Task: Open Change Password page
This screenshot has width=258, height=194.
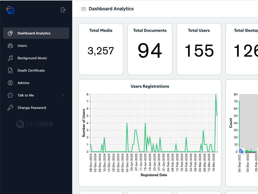Action: click(36, 108)
